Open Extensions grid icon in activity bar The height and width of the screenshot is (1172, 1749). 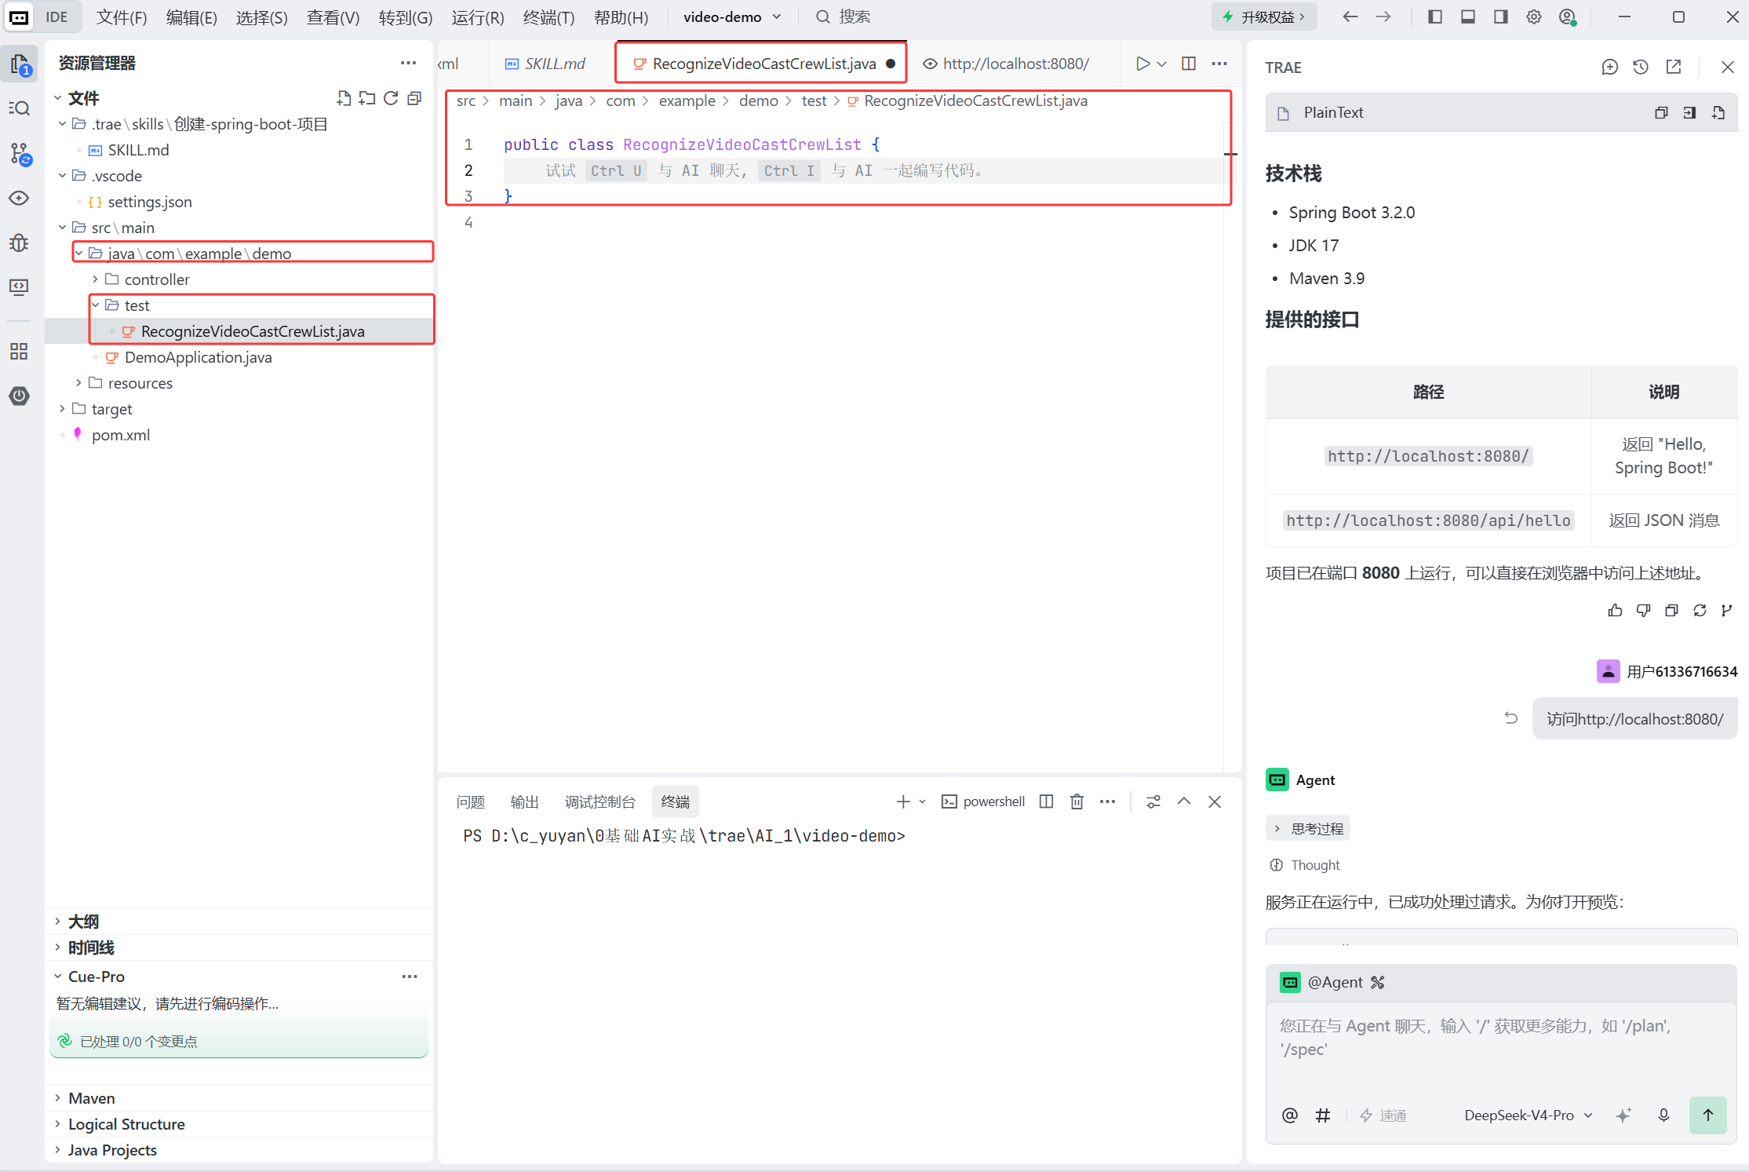point(20,351)
